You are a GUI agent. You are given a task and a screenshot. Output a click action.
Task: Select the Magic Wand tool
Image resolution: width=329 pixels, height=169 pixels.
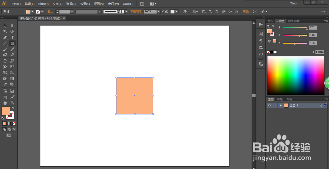(5, 32)
